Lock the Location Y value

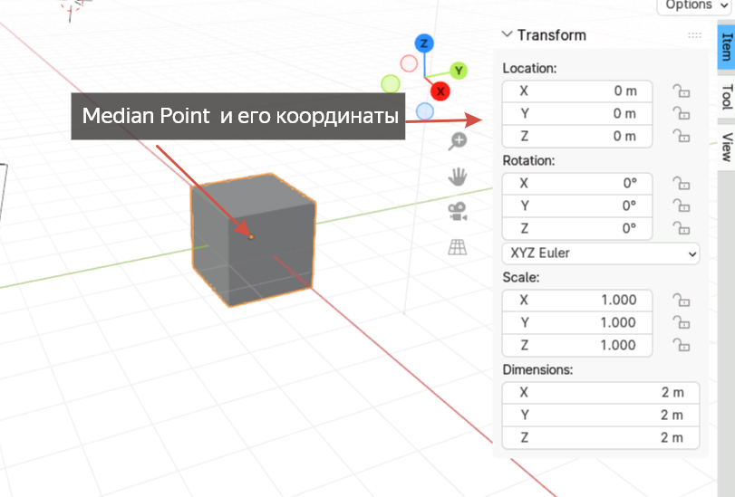(x=682, y=113)
